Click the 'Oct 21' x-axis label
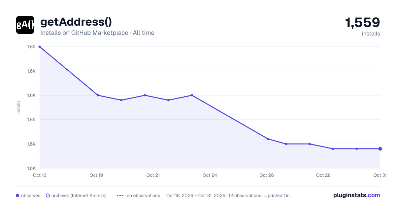The image size is (396, 207). (x=153, y=175)
